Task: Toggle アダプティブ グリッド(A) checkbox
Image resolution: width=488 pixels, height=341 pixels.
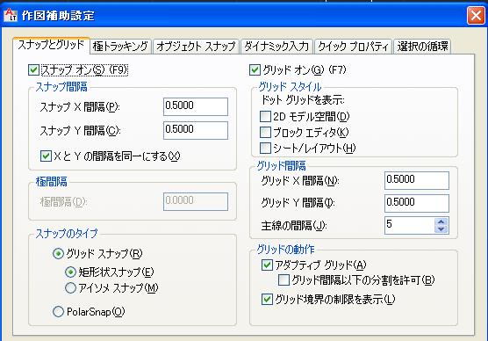Action: tap(267, 265)
